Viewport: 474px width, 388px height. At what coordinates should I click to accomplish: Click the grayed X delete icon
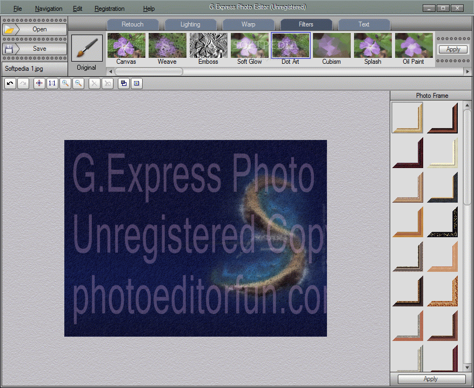pos(95,83)
